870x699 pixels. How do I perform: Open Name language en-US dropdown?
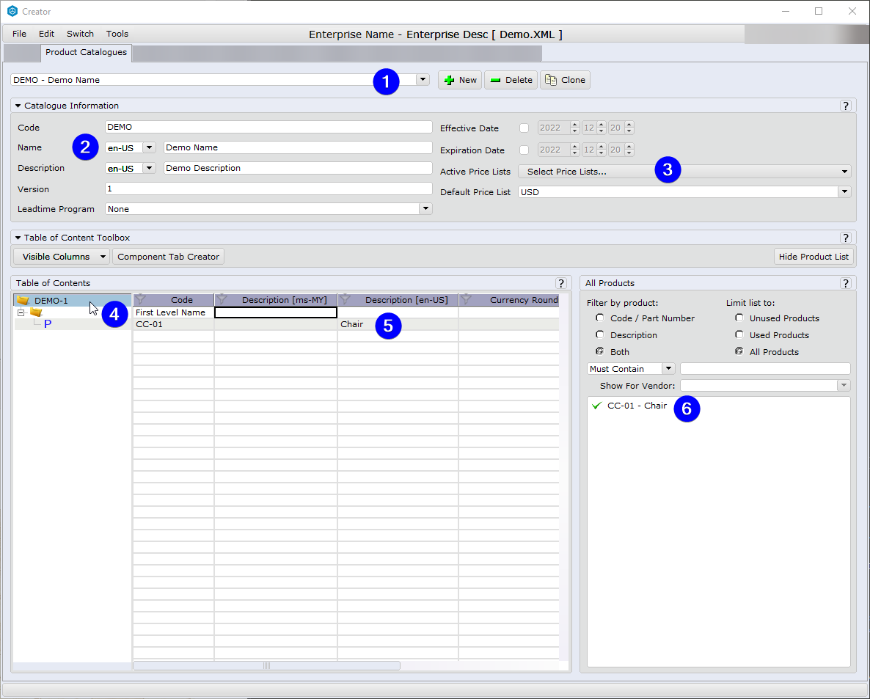(x=149, y=147)
